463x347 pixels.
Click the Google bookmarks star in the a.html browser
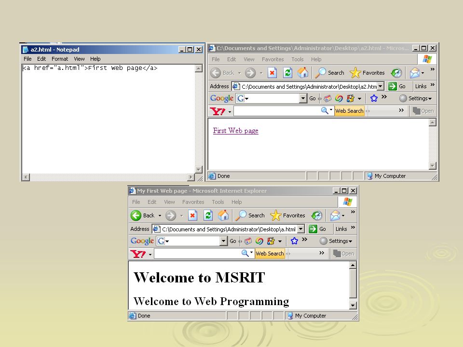(x=294, y=241)
